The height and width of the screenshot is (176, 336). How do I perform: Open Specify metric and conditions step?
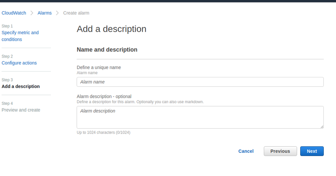(20, 36)
